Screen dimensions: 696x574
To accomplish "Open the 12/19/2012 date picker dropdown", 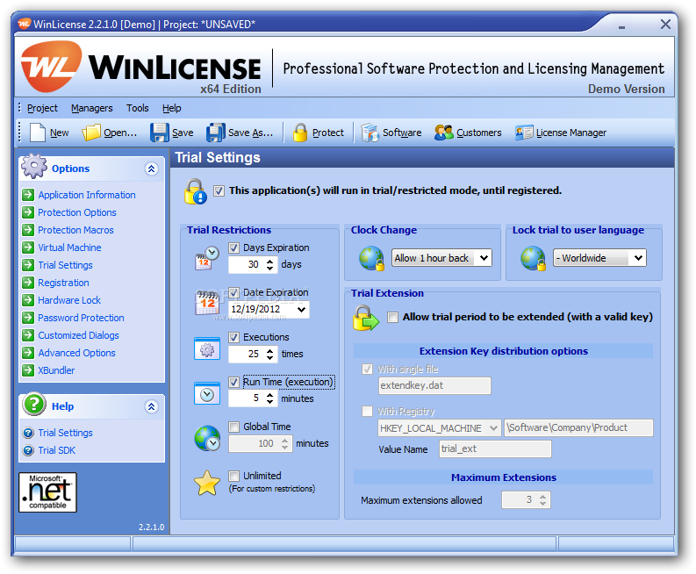I will (301, 310).
